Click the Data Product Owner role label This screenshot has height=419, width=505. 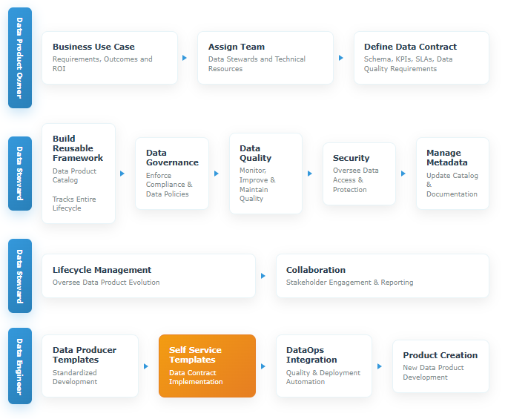tap(20, 58)
